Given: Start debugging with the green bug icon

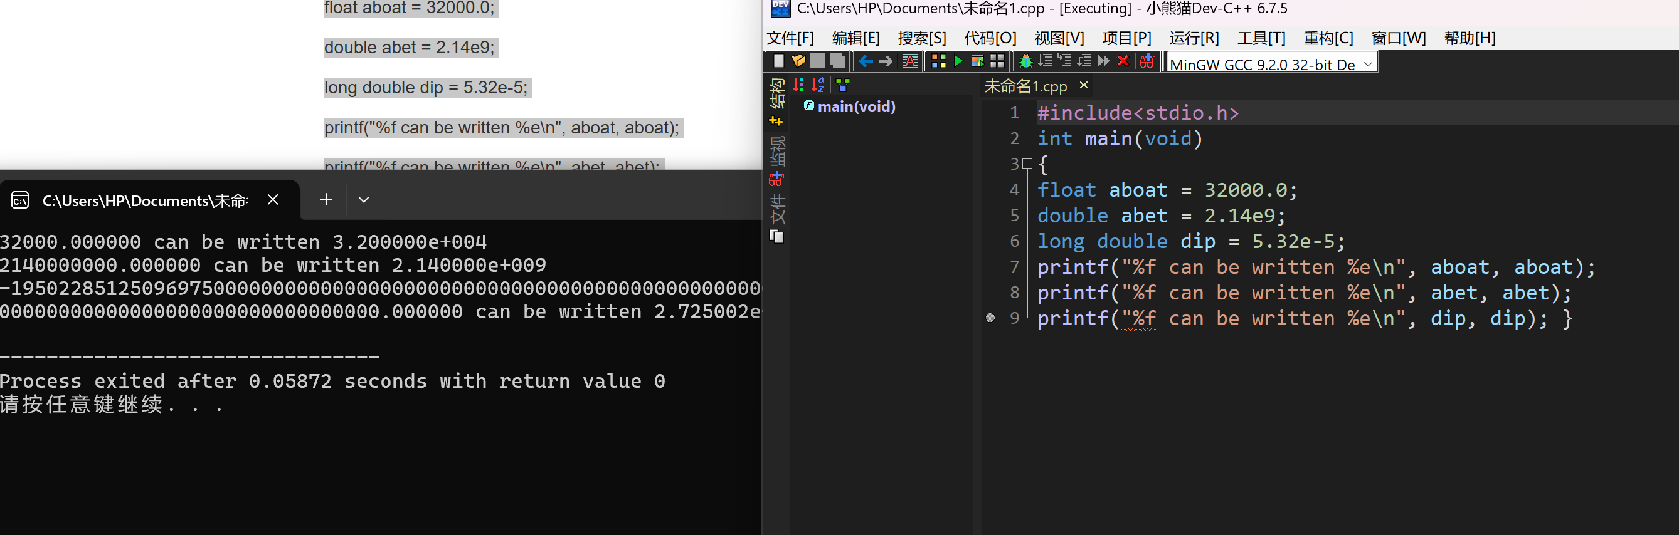Looking at the screenshot, I should coord(1026,61).
